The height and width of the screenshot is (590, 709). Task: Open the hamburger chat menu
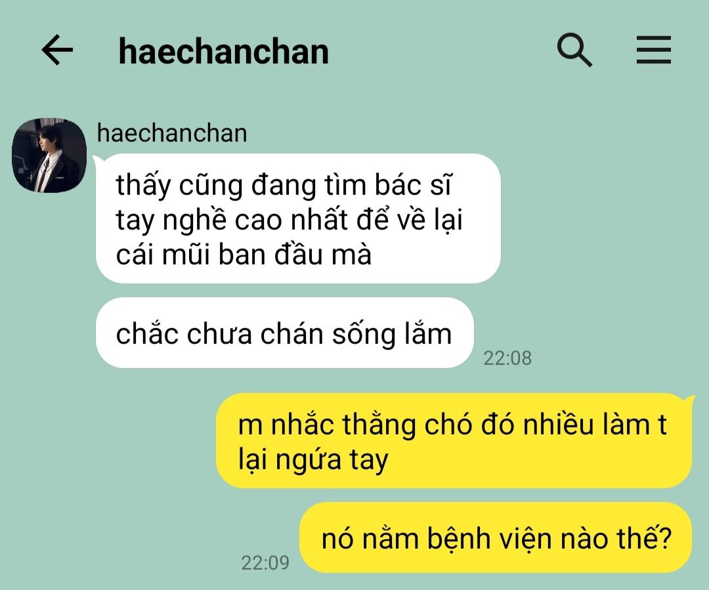pos(653,50)
